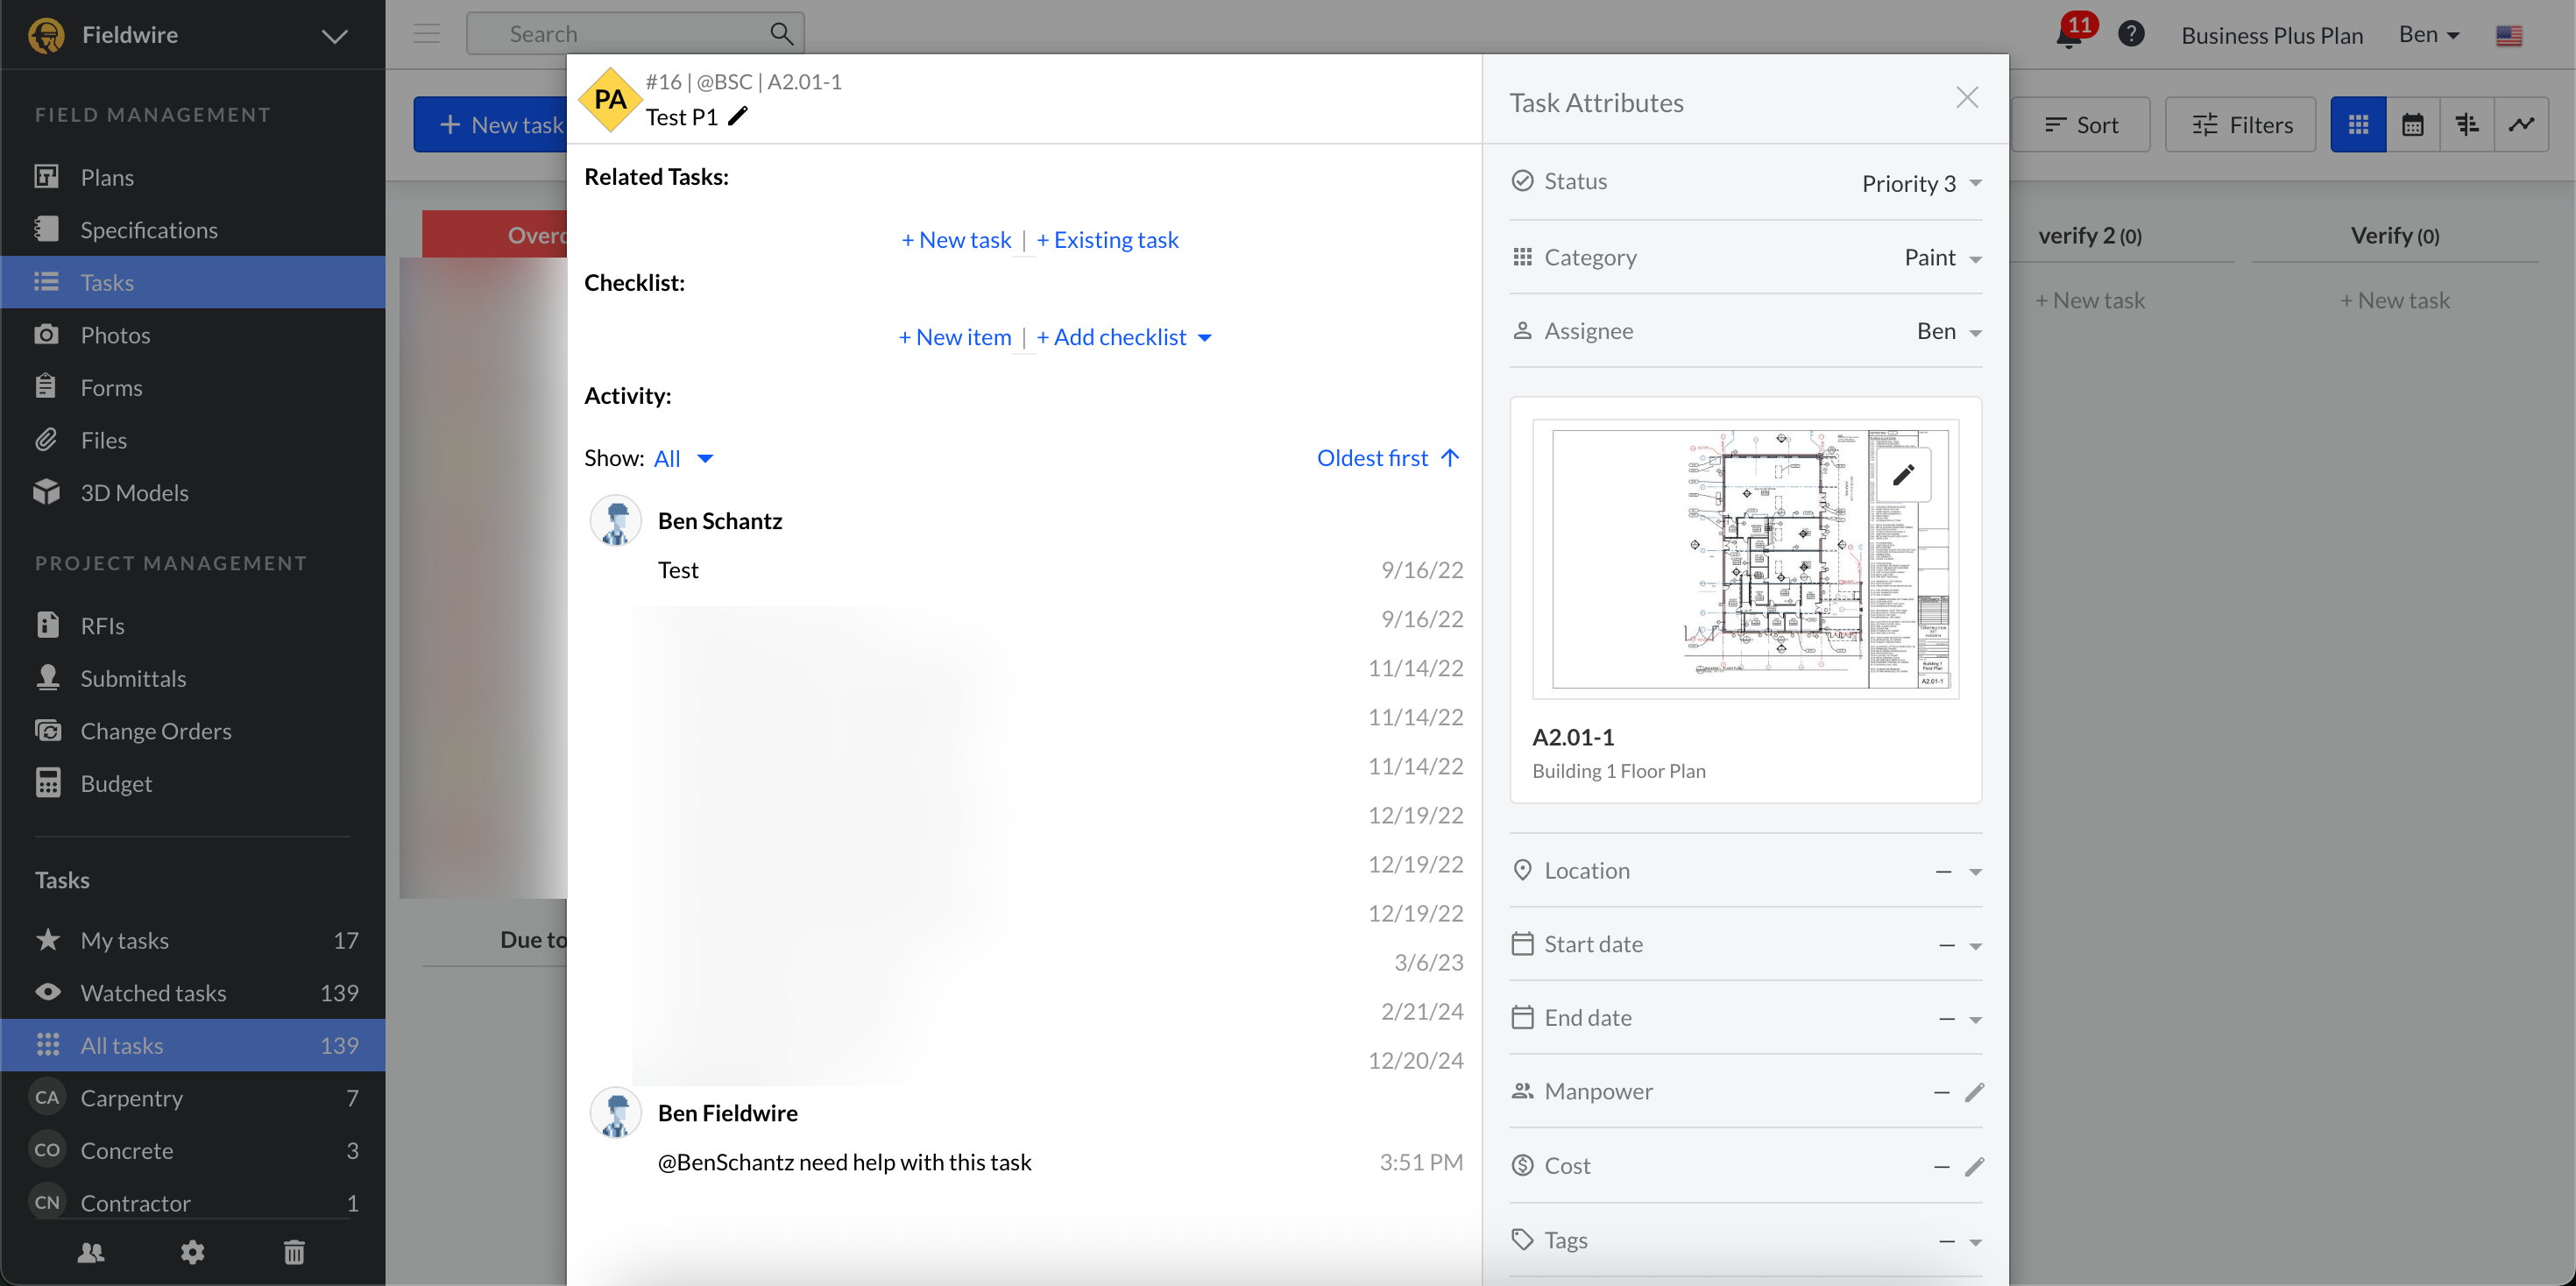The image size is (2576, 1286).
Task: Open the help question mark icon
Action: pyautogui.click(x=2131, y=34)
